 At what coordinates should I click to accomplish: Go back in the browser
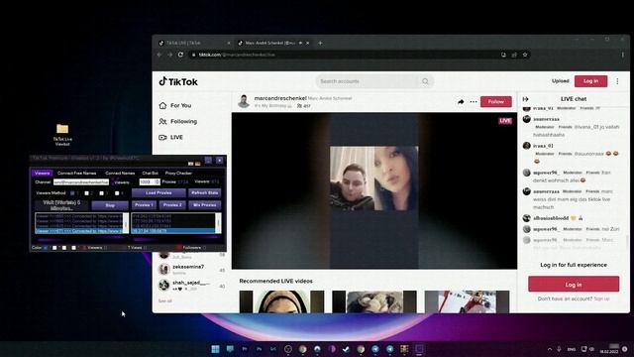[159, 55]
